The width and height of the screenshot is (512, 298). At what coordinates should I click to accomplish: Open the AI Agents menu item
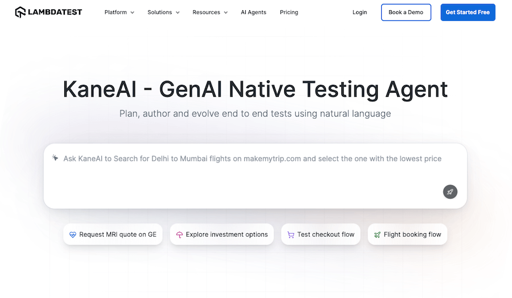click(x=253, y=13)
